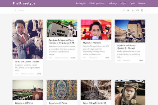The height and width of the screenshot is (105, 158).
Task: Go to The Prasetyos home title
Action: pyautogui.click(x=24, y=3)
